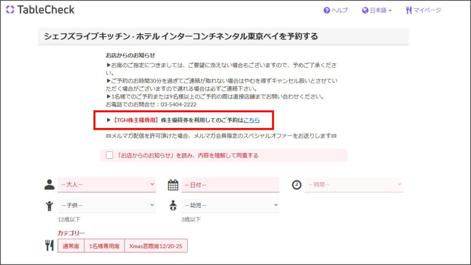Check the お店からのお知らせ agreement checkbox
Viewport: 471px width, 265px height.
[x=109, y=155]
